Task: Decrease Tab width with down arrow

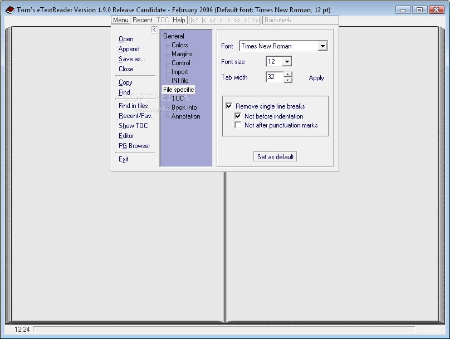Action: [x=288, y=80]
